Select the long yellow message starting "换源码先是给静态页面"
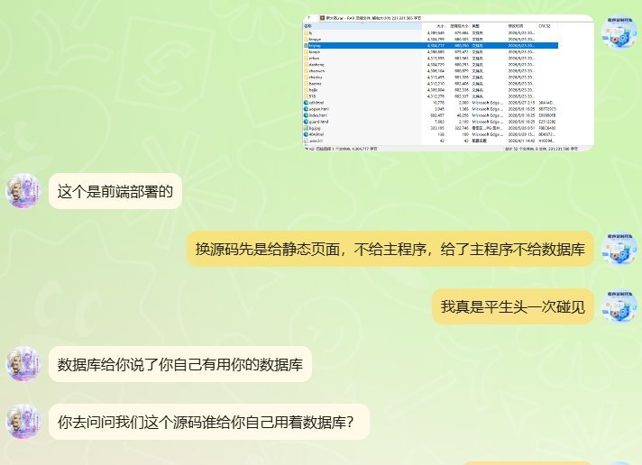Image resolution: width=642 pixels, height=465 pixels. click(390, 249)
